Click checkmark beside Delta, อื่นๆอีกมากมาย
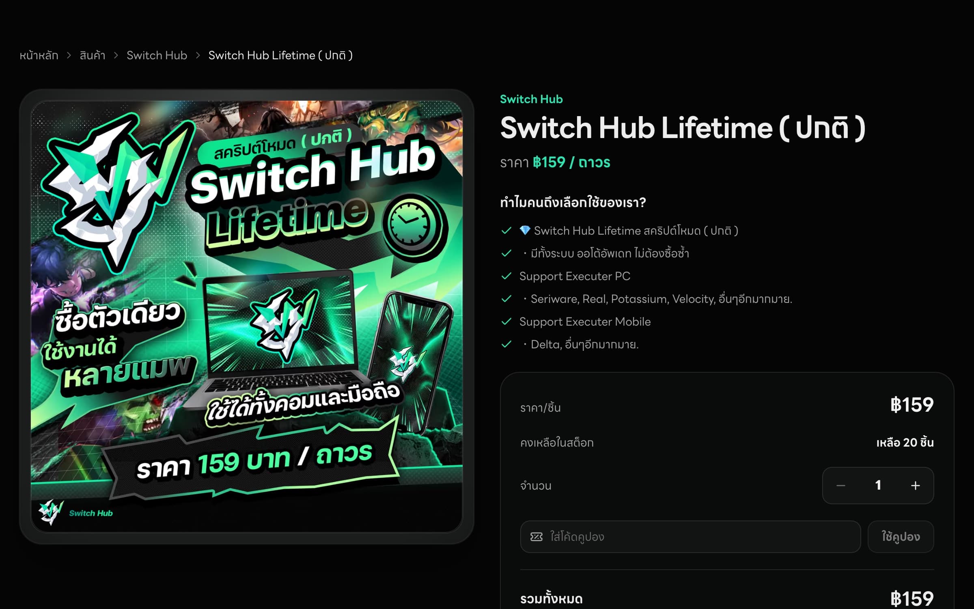 (506, 344)
